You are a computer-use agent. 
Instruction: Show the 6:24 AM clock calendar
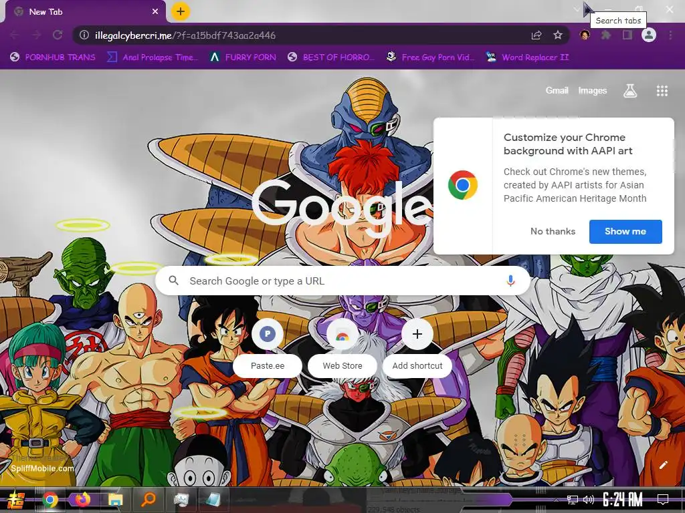click(x=623, y=500)
